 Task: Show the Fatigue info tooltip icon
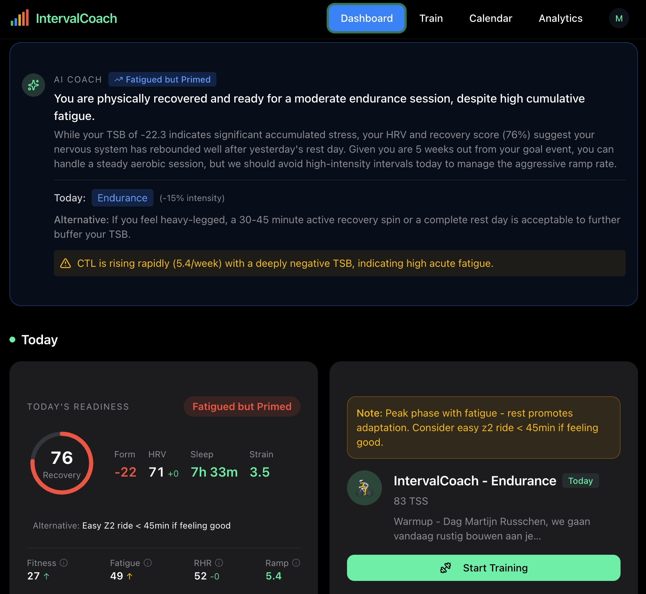point(148,563)
